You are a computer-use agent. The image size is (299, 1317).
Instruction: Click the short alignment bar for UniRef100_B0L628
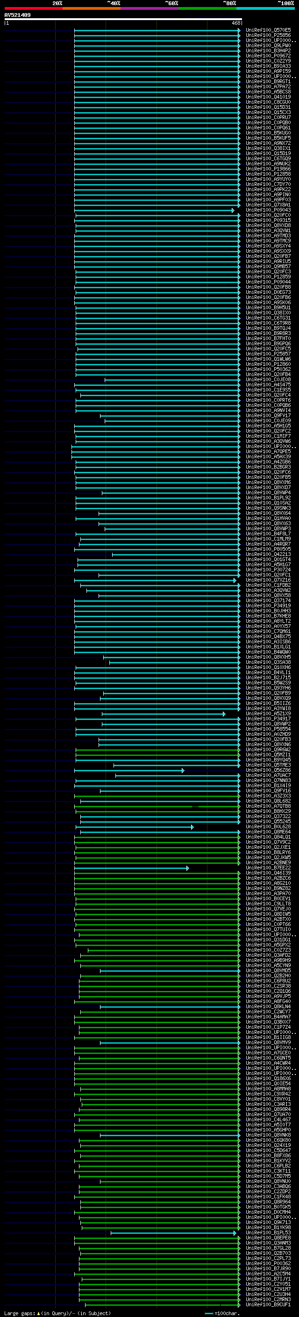point(135,827)
